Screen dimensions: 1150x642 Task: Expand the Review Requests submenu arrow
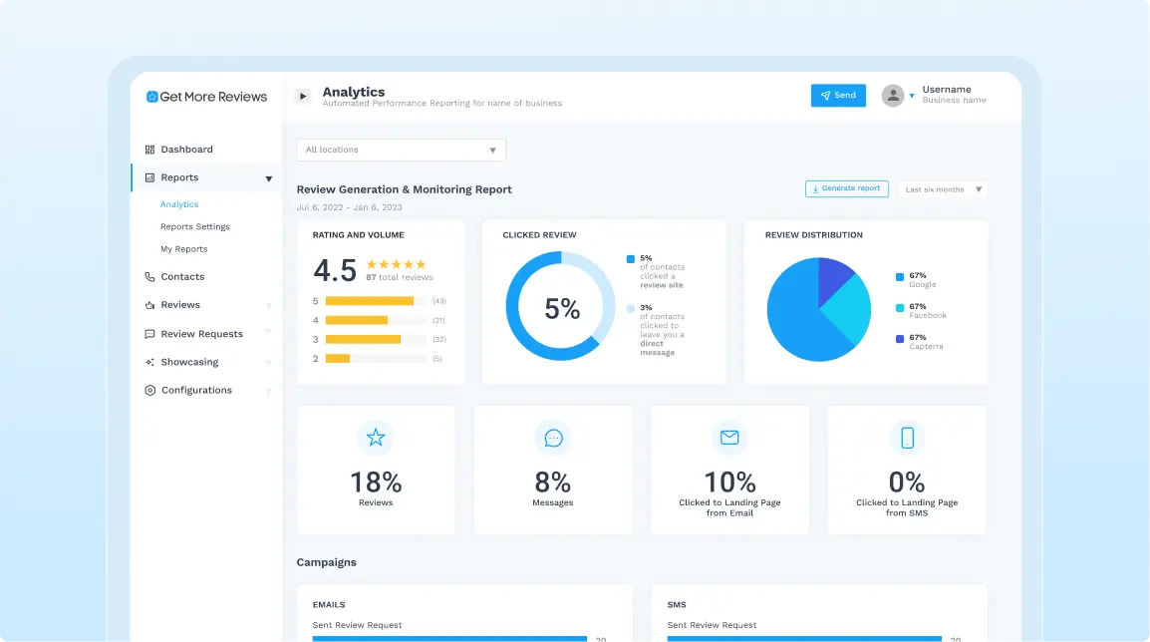click(x=268, y=333)
